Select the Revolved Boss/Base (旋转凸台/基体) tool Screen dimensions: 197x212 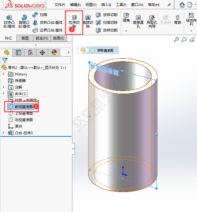click(24, 21)
